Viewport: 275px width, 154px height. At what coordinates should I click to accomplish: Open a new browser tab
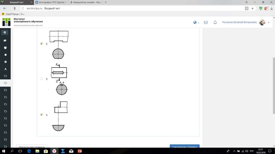(x=106, y=2)
